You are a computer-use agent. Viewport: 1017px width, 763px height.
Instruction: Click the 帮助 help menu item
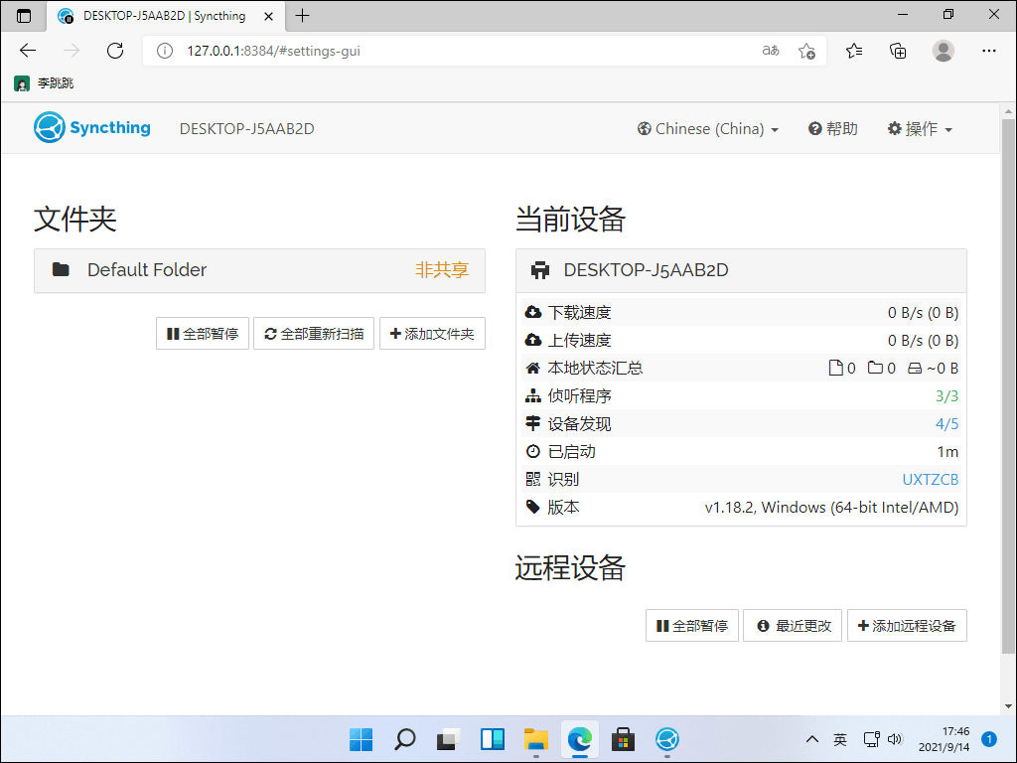(x=832, y=129)
